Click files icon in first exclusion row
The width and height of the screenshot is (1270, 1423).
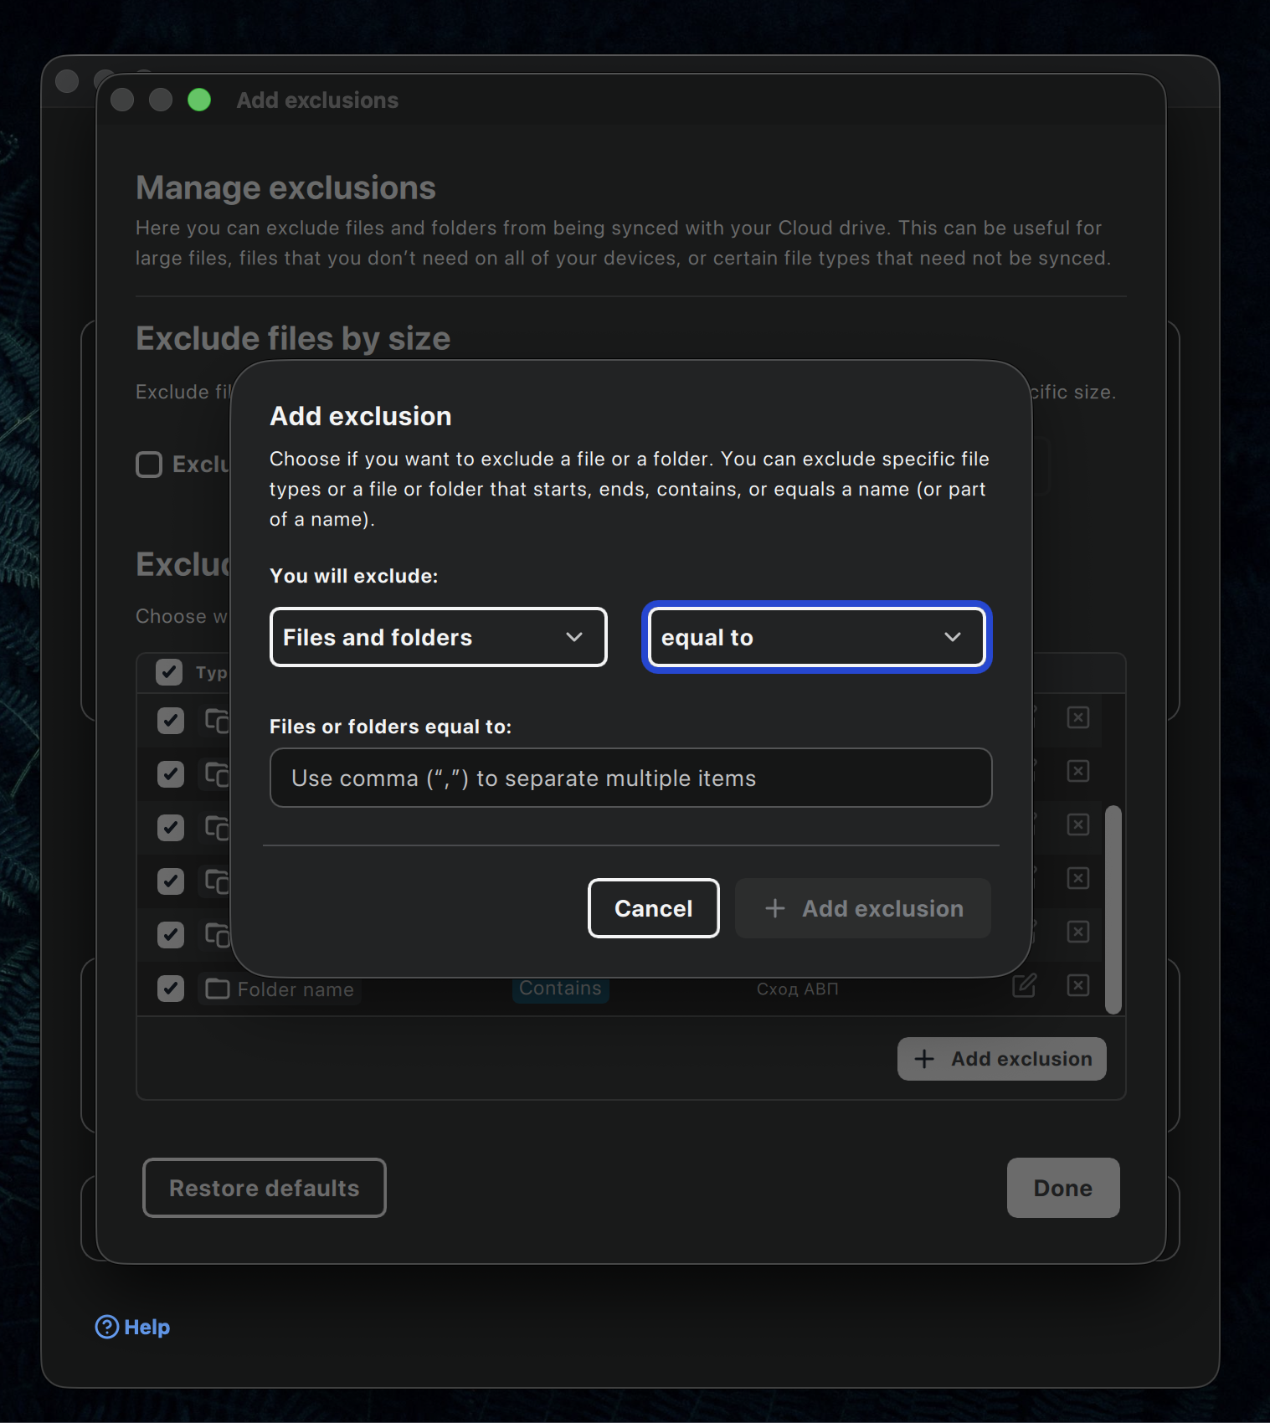pyautogui.click(x=217, y=720)
